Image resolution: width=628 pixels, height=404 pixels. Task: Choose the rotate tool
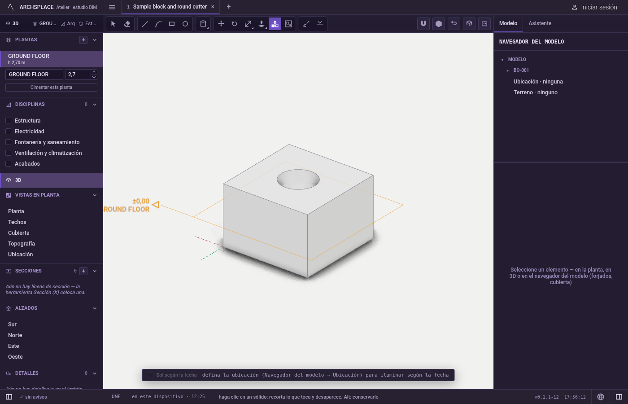(235, 24)
